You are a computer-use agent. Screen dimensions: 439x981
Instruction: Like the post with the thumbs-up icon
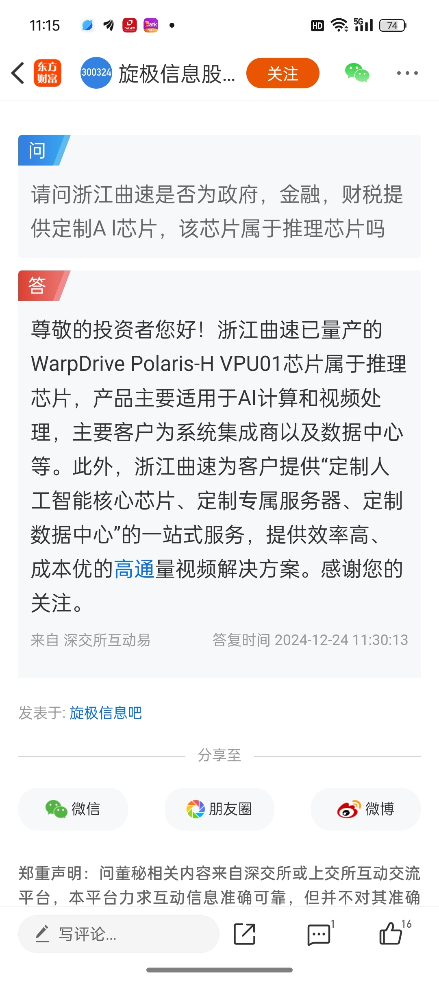[x=391, y=933]
